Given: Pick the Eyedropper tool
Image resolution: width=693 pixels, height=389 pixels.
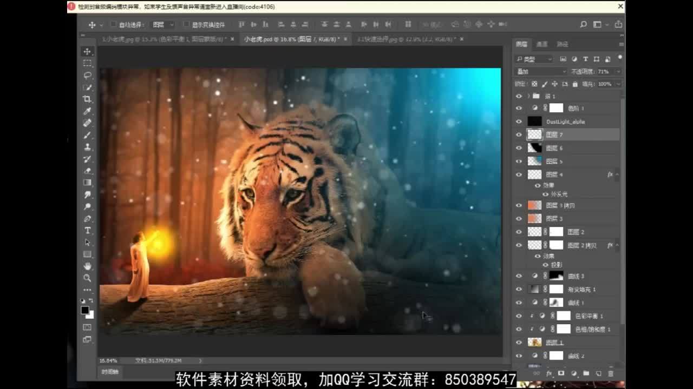Looking at the screenshot, I should click(87, 111).
